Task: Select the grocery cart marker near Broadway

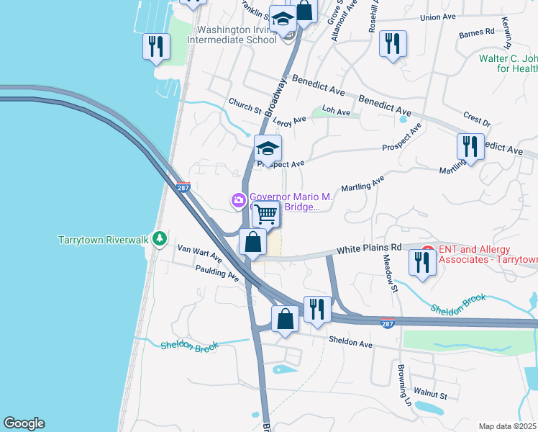Action: (266, 216)
